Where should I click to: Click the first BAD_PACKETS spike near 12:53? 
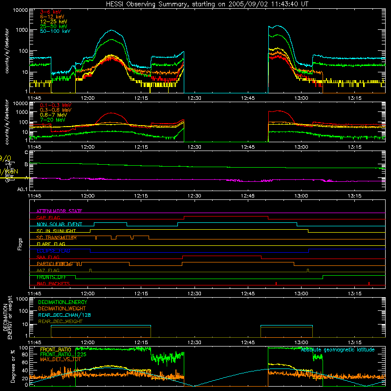(276, 283)
